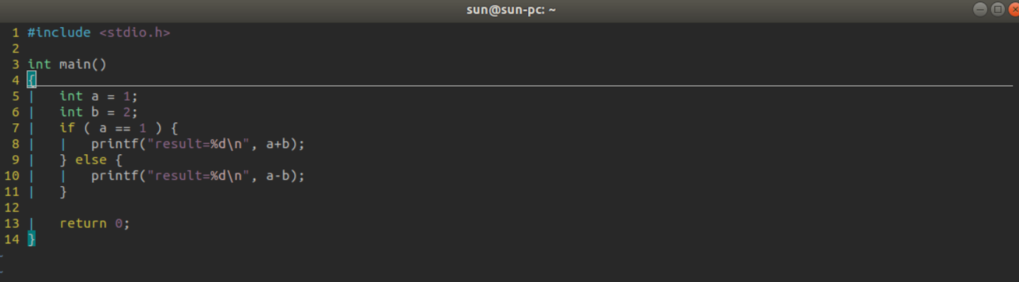Place cursor on 'int a = 1;' line
This screenshot has height=282, width=1019.
(98, 96)
